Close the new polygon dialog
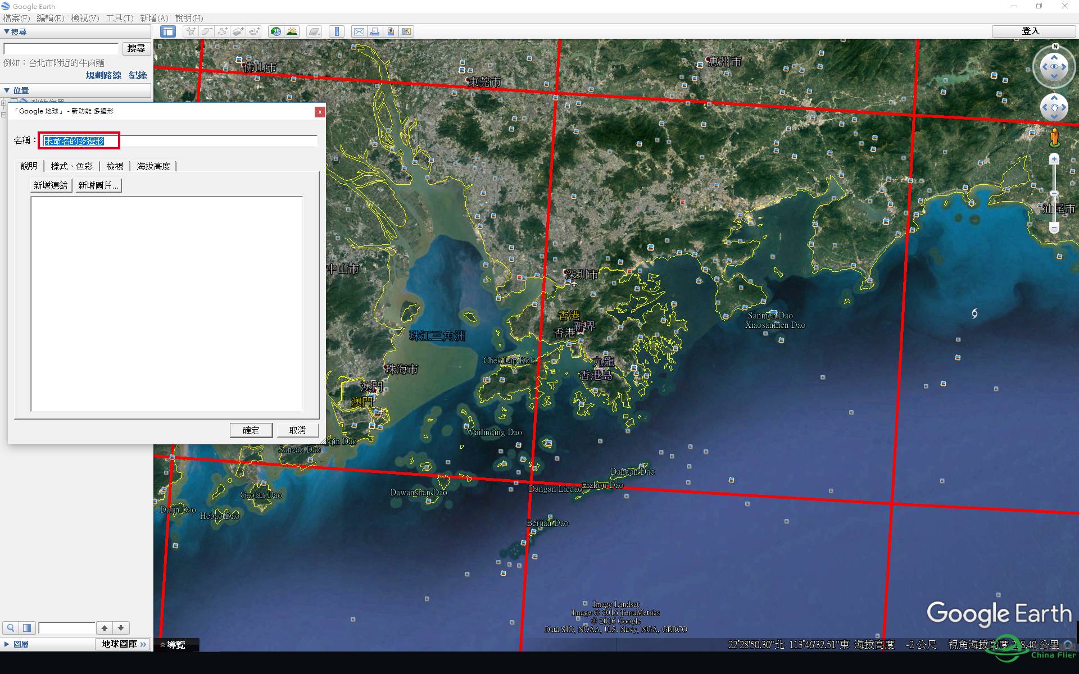 click(319, 112)
